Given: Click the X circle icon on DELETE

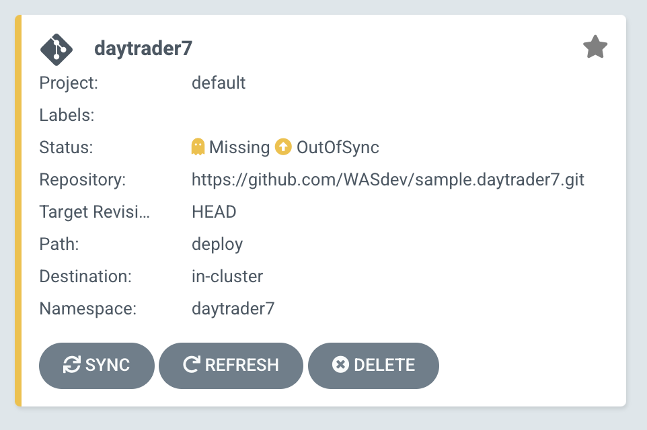Looking at the screenshot, I should (x=340, y=364).
